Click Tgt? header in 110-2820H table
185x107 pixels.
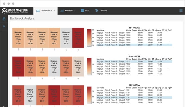click(x=170, y=59)
